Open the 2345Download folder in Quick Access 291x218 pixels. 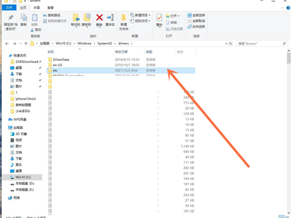[26, 62]
